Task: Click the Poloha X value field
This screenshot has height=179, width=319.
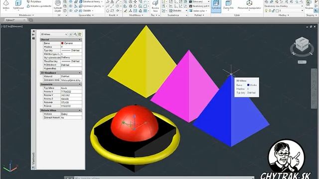Action: tap(71, 91)
